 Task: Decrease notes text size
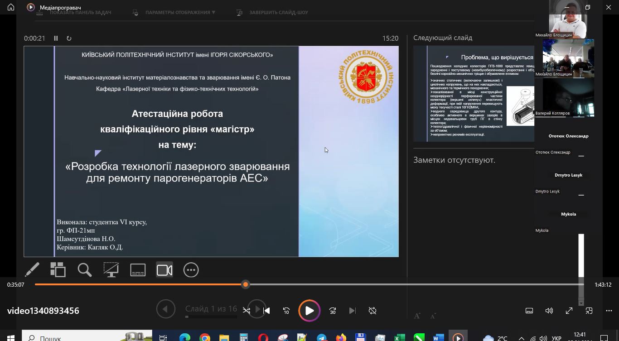pos(433,316)
